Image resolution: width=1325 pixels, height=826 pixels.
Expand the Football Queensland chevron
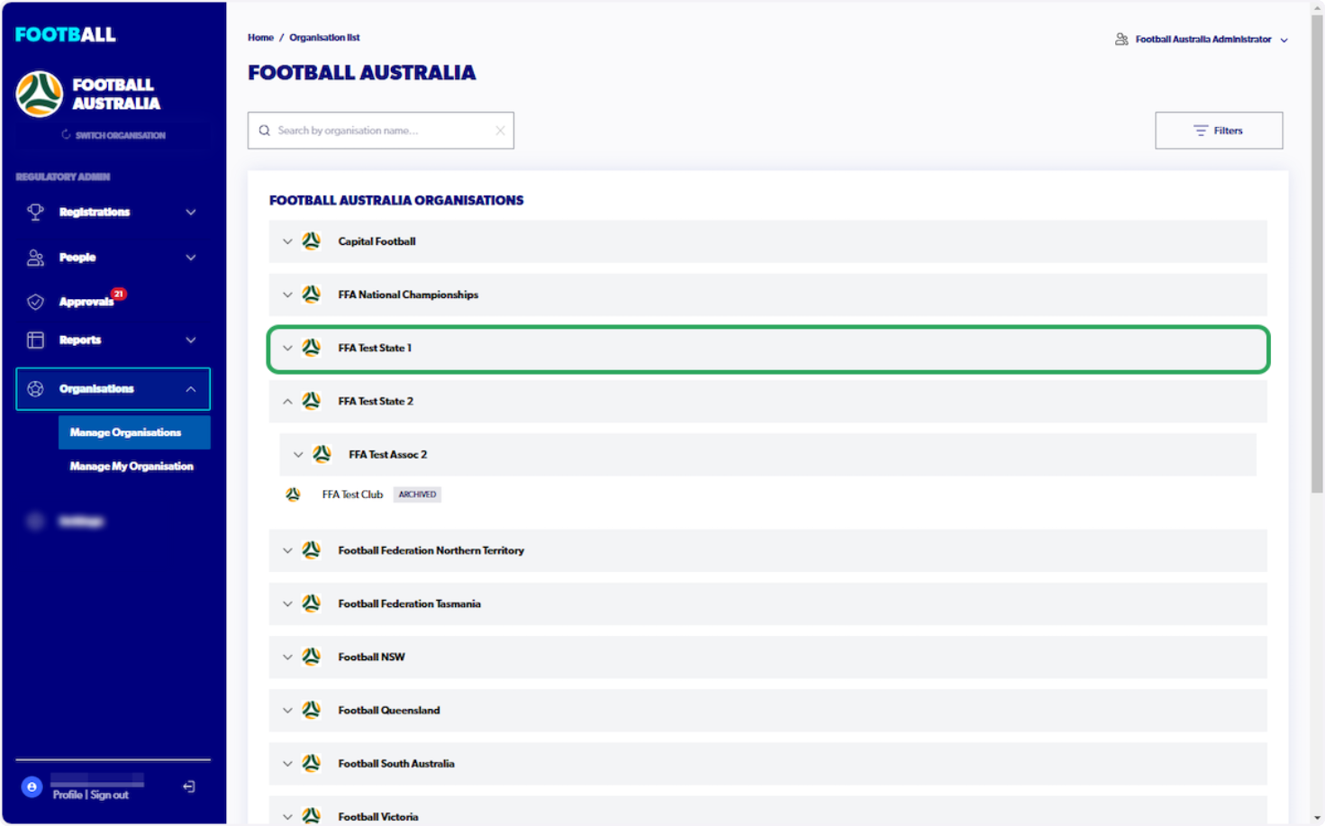coord(287,710)
